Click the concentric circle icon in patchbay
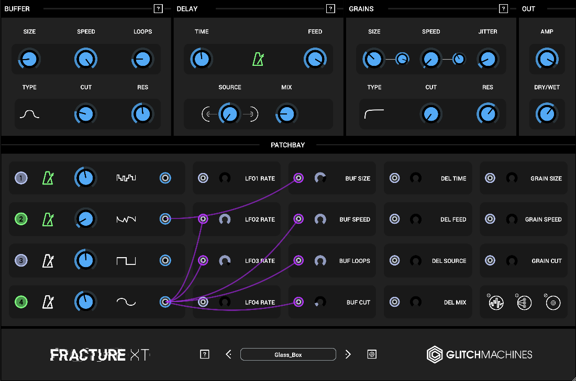The image size is (576, 381). pyautogui.click(x=553, y=302)
